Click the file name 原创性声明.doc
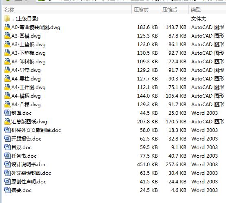The height and width of the screenshot is (203, 226). 29,182
